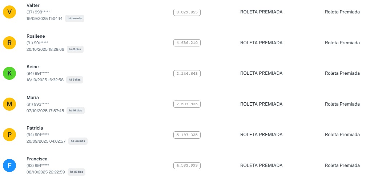Screen dimensions: 366x176
Task: Click Patricia's yellow P avatar icon
Action: tap(9, 135)
